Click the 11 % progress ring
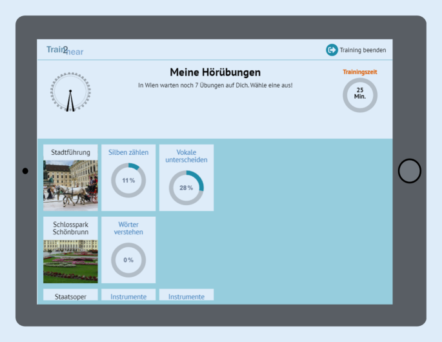 tap(128, 180)
